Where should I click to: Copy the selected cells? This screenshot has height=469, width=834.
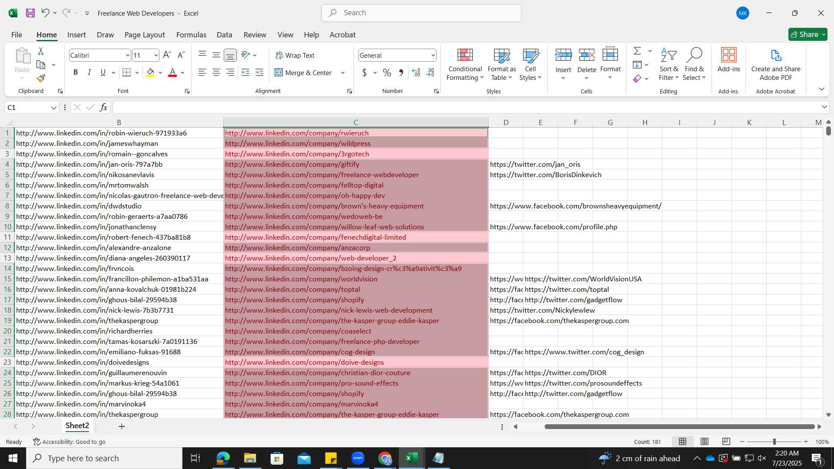coord(41,65)
